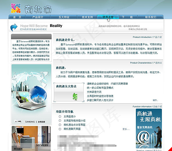
Task: Go to the 产品简介 menu item
Action: [x=38, y=17]
